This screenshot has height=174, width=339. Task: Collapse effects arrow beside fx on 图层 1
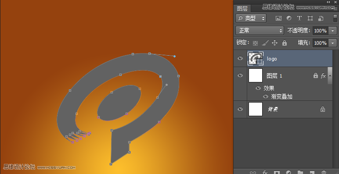point(330,75)
